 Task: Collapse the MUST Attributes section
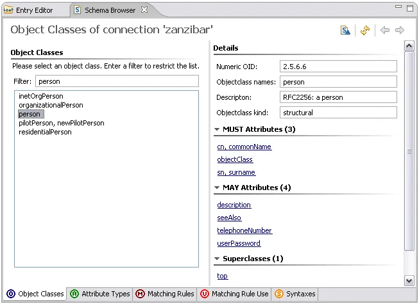217,129
